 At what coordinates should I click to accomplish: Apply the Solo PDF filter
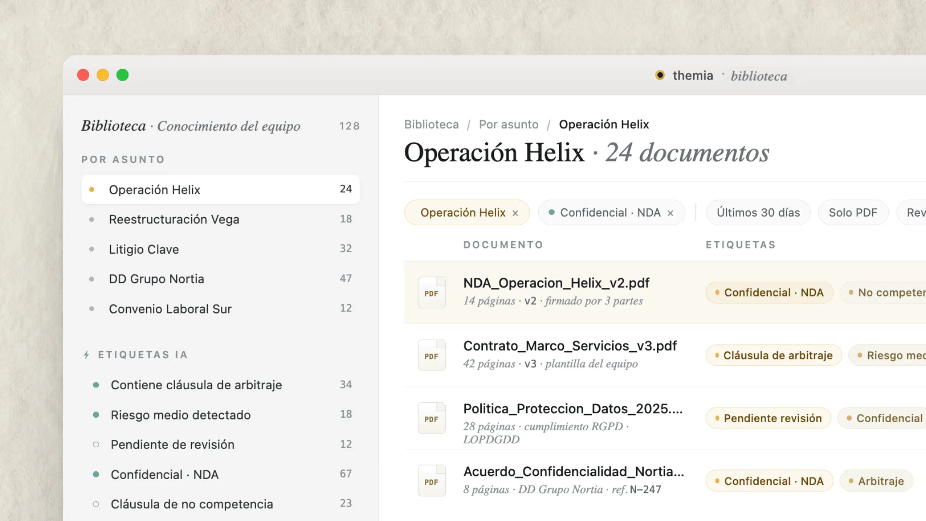[x=853, y=213]
